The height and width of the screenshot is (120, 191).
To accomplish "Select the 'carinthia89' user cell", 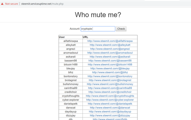I will tap(71, 88).
